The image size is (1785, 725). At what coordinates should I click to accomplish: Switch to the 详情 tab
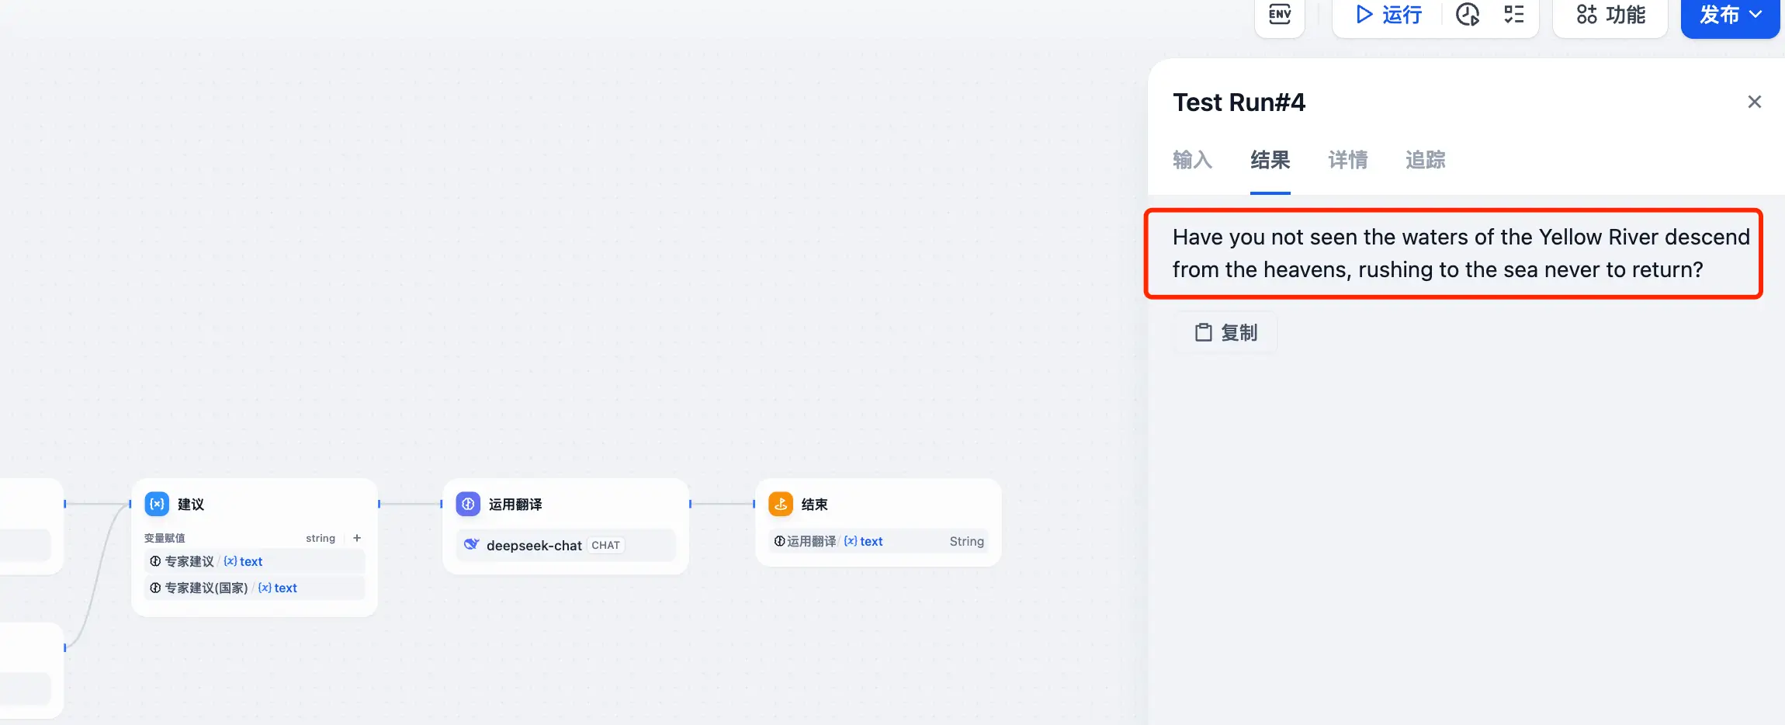point(1348,160)
